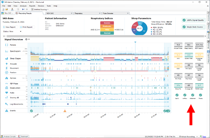Select the Movement walking-figure icon
This screenshot has height=138, width=210.
[7, 68]
